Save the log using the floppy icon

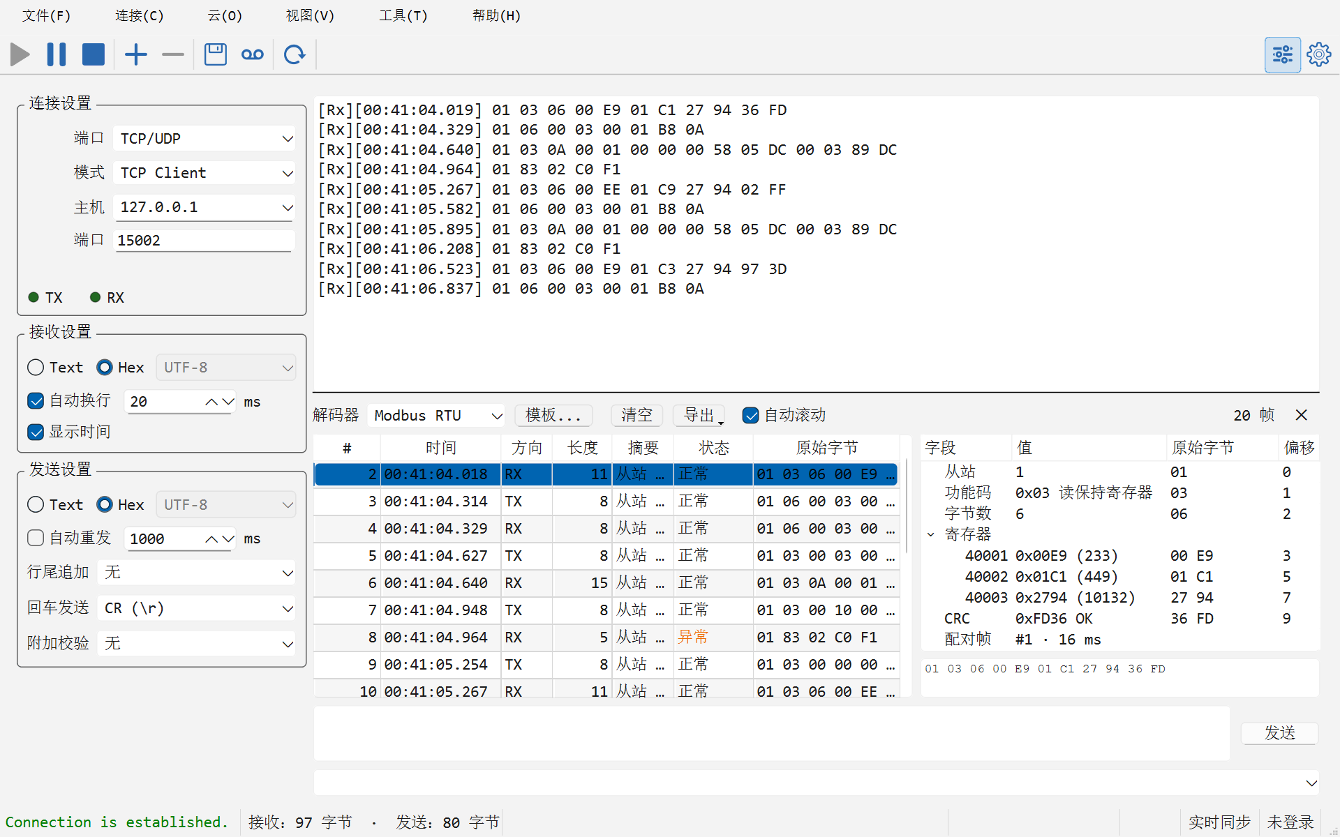tap(216, 54)
